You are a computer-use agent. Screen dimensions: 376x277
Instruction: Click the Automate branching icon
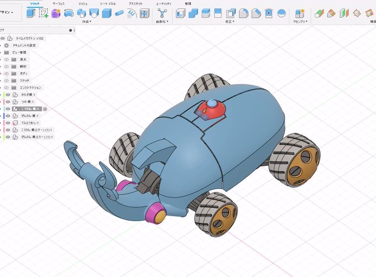tap(162, 13)
